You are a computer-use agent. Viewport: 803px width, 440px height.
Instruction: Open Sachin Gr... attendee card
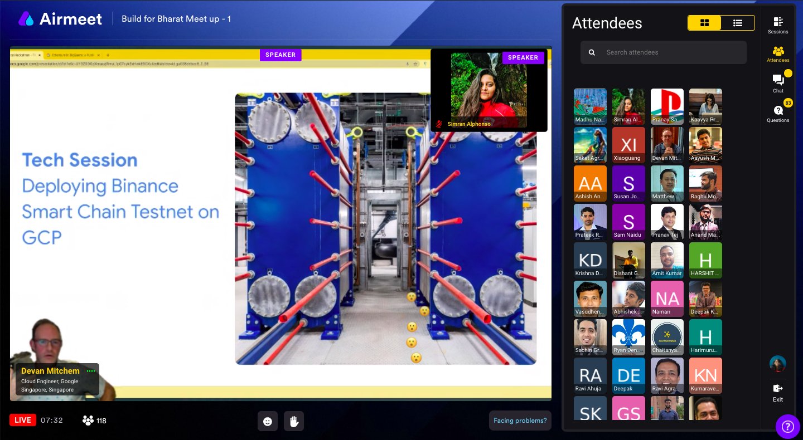[x=590, y=337]
